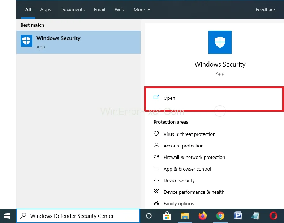The image size is (284, 223).
Task: Click Open to launch Windows Security
Action: (x=169, y=98)
